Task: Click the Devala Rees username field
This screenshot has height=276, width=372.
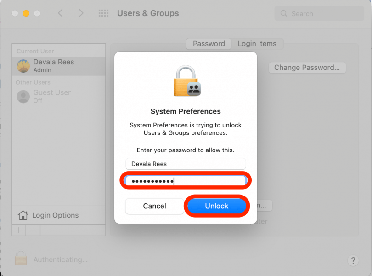Action: pyautogui.click(x=186, y=164)
